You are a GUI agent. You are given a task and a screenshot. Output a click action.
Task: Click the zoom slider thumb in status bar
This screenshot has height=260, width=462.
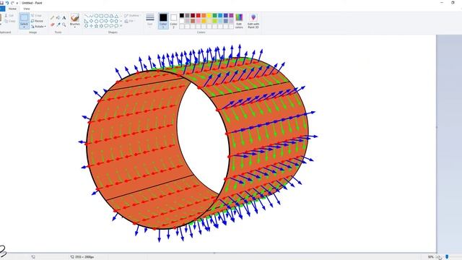[x=447, y=257]
